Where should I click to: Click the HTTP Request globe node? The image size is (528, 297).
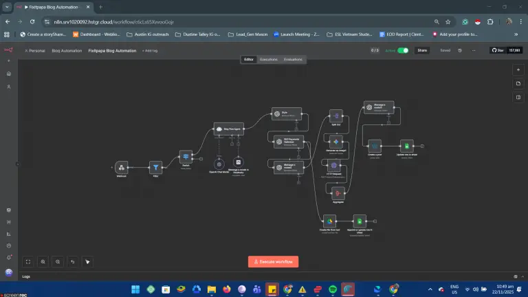pos(334,166)
